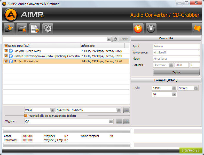Open the 16 bit depth dropdown

click(x=174, y=94)
